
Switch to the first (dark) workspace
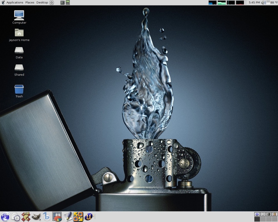pos(257,219)
